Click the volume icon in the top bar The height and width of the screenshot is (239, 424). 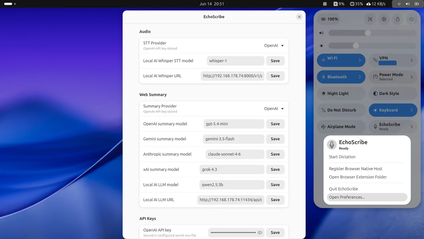click(x=408, y=4)
